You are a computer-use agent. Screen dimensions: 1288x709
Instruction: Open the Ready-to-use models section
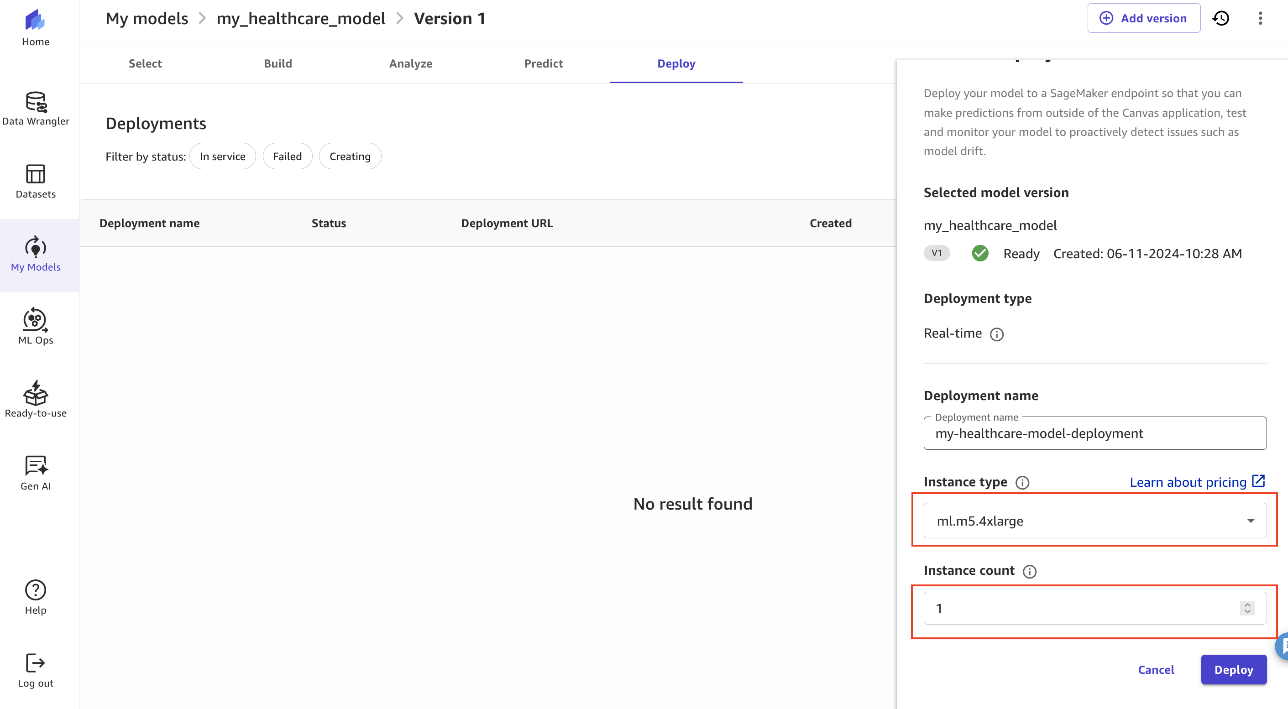[35, 399]
